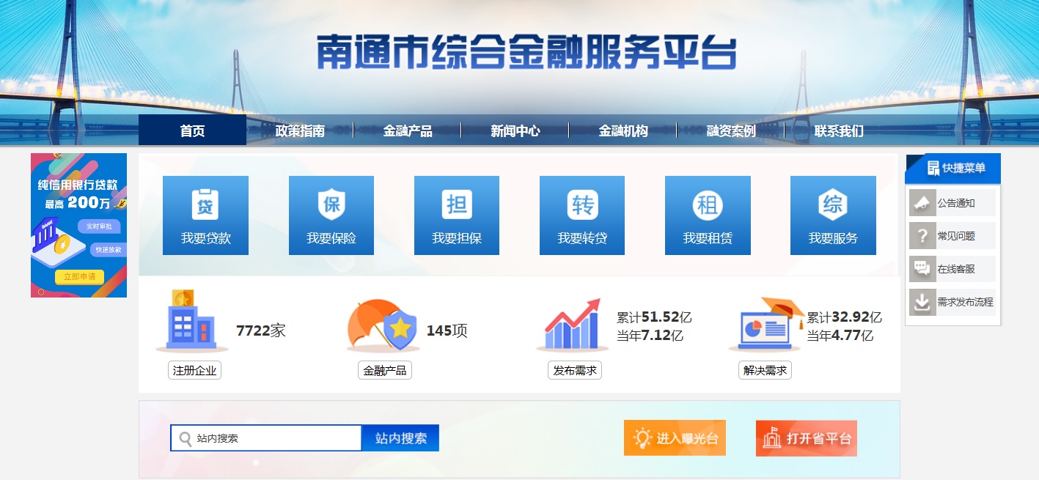Click the 快速放款 tag in the ad
1039x480 pixels.
(x=108, y=250)
